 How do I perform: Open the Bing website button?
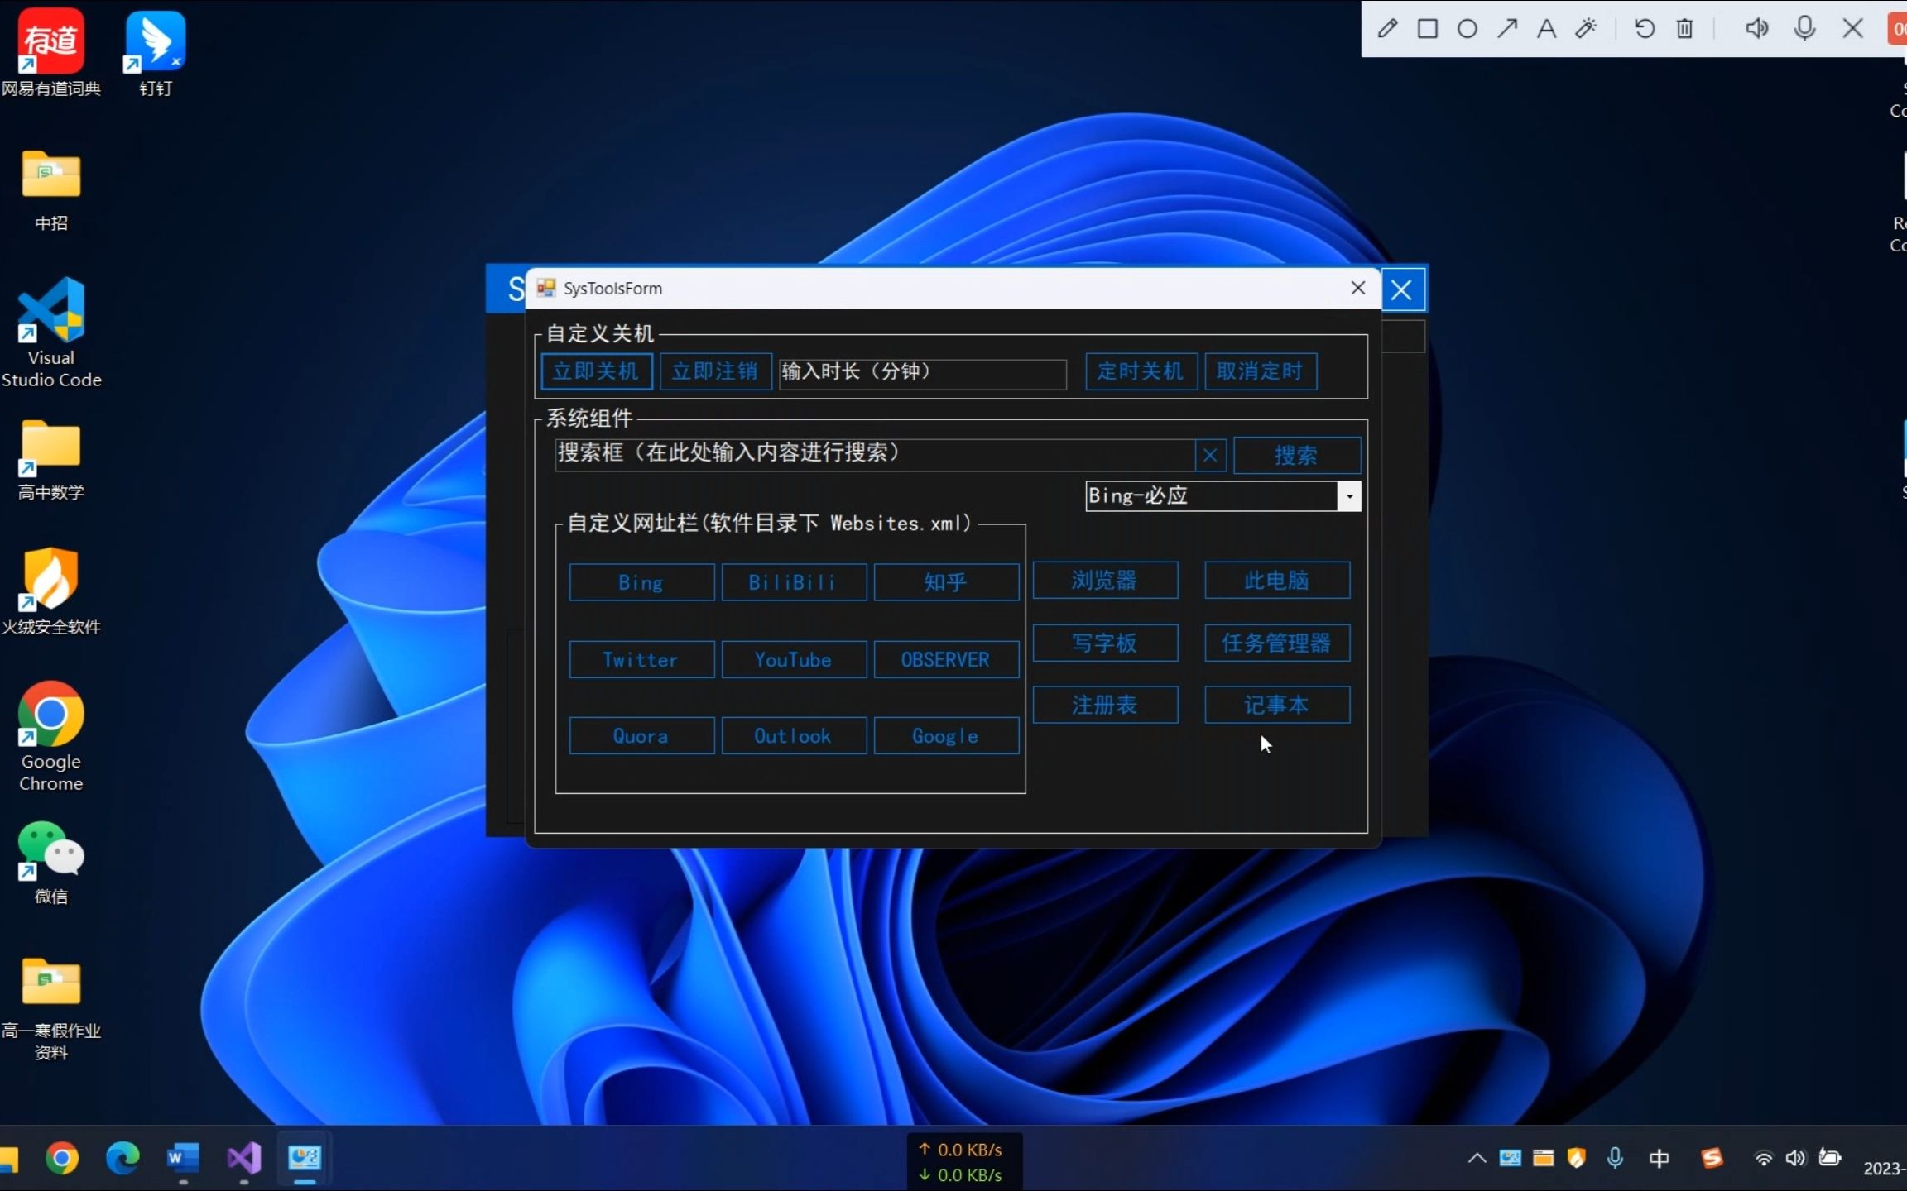(x=641, y=582)
